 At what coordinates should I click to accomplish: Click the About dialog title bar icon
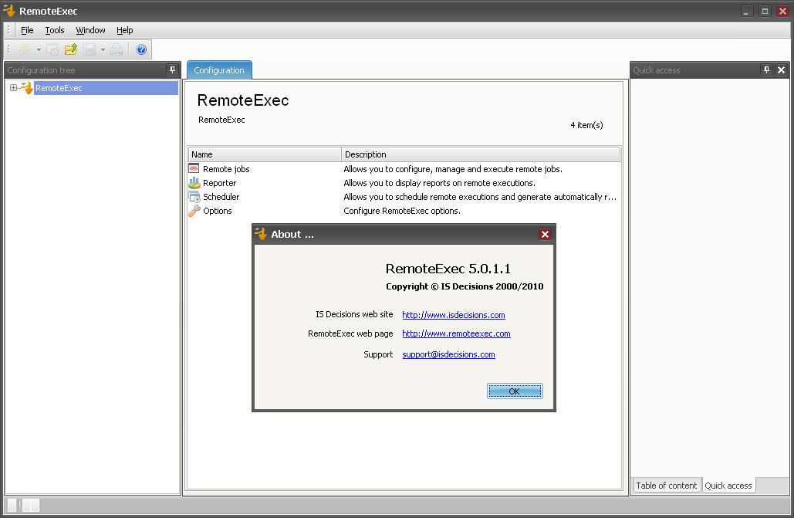261,234
